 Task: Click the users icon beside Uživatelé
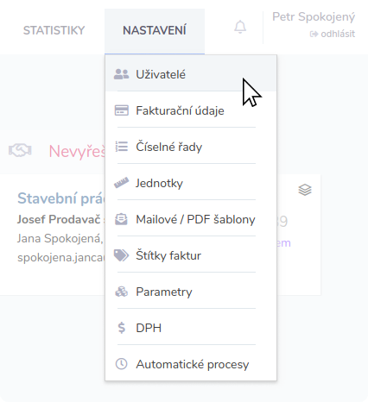coord(121,74)
